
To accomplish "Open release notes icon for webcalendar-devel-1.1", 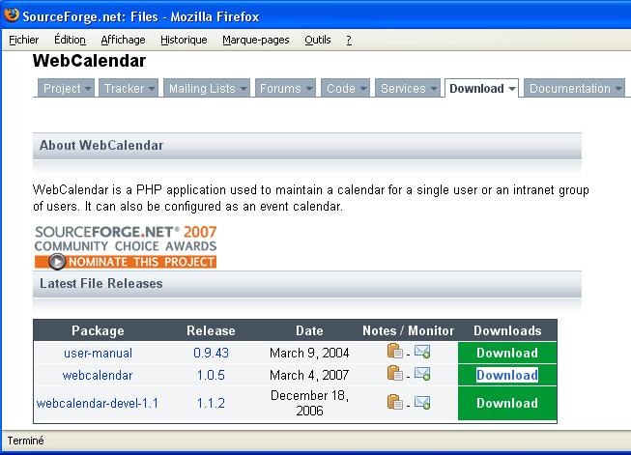I will click(395, 402).
